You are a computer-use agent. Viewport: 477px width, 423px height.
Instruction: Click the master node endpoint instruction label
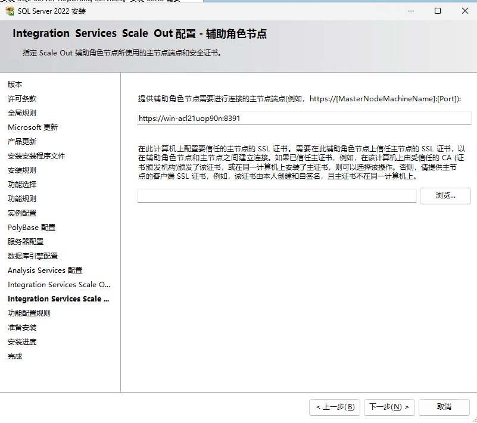click(x=300, y=98)
